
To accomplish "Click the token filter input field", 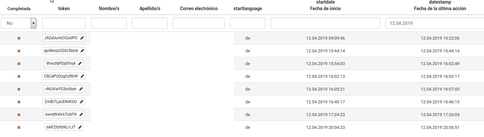I will coord(64,23).
